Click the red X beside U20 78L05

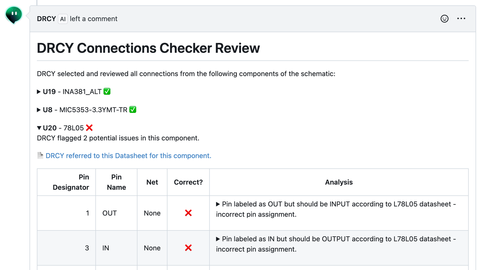coord(89,128)
